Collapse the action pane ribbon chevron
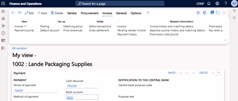This screenshot has width=238, height=101. 226,40
